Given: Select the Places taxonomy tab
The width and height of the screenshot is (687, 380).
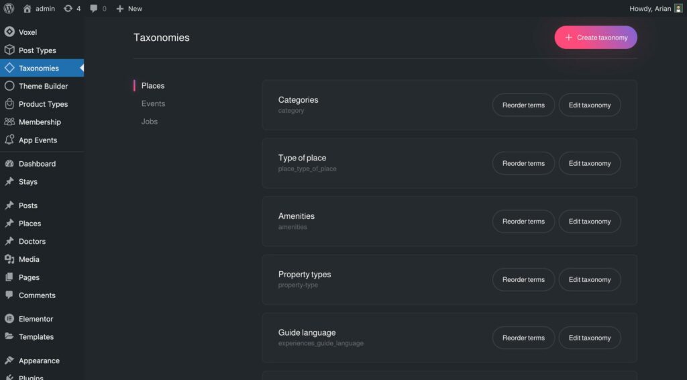Looking at the screenshot, I should 153,86.
